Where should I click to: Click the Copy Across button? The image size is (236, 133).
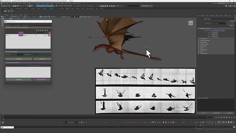pos(42,59)
